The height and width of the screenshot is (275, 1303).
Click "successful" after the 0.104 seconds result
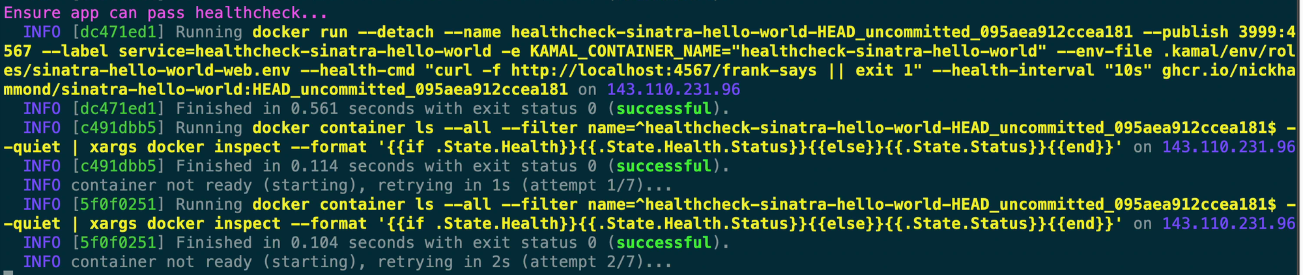(663, 242)
